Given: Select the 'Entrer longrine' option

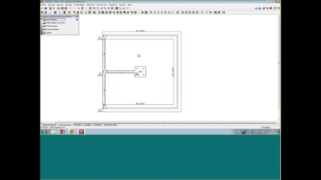Looking at the screenshot, I should tap(52, 19).
